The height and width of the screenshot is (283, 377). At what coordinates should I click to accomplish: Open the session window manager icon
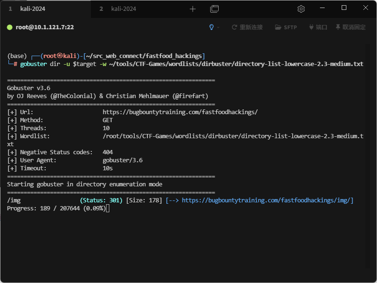click(214, 9)
